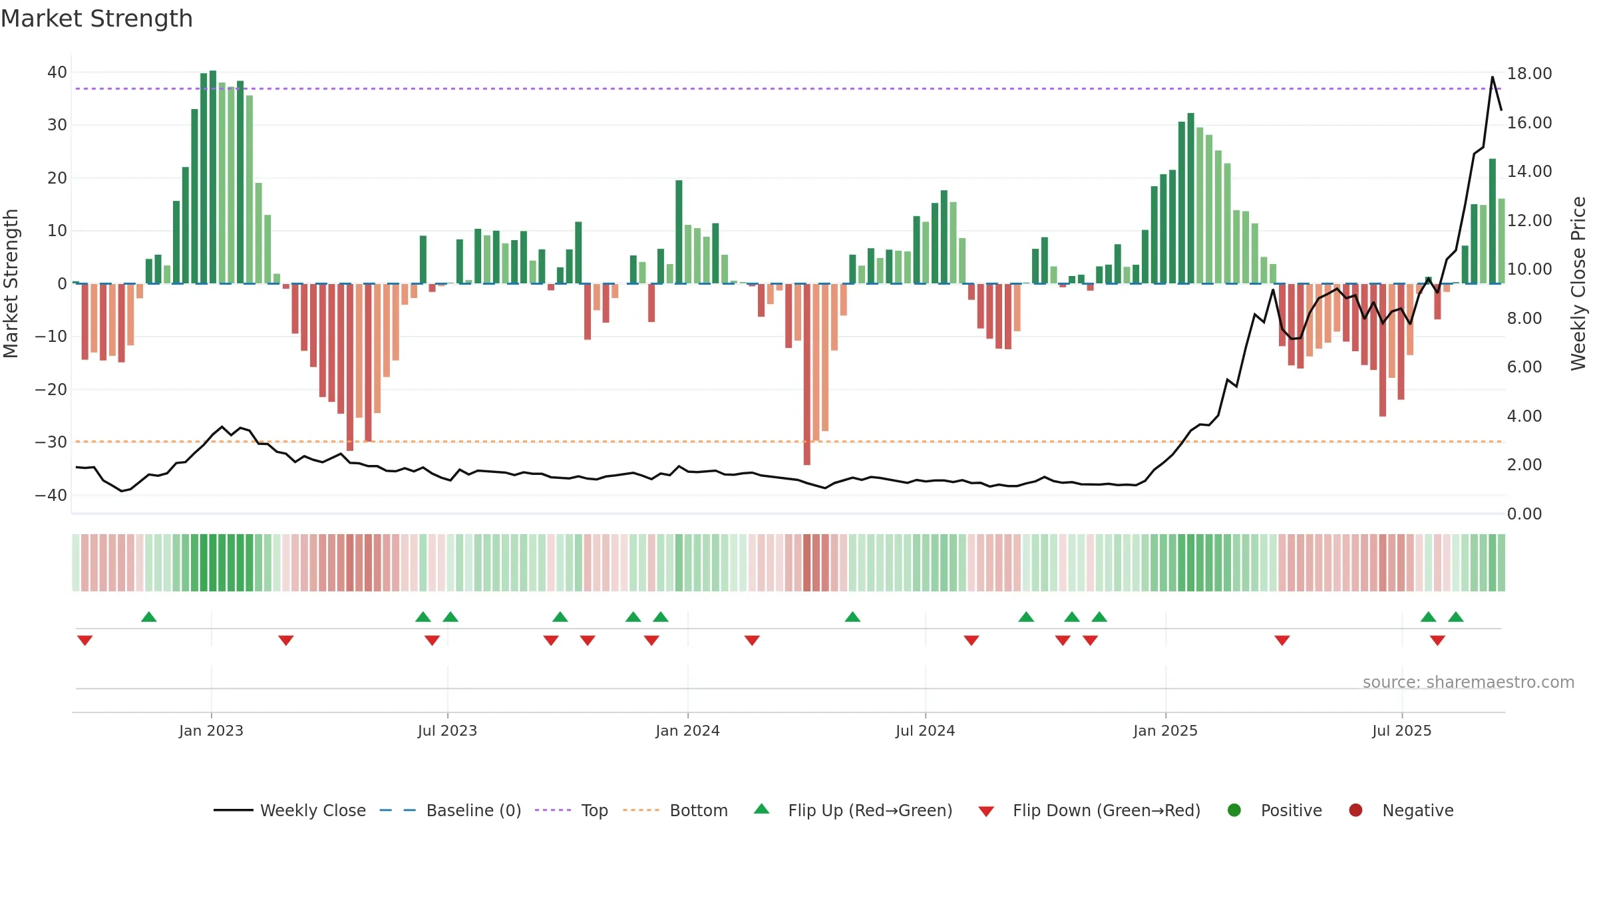Click the orange dotted Bottom sample in legend
The width and height of the screenshot is (1597, 898).
pyautogui.click(x=641, y=810)
